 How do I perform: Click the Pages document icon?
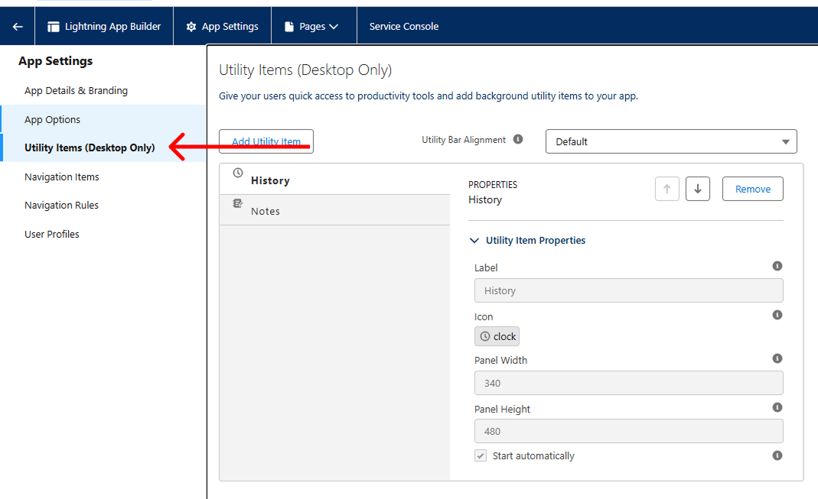coord(289,27)
